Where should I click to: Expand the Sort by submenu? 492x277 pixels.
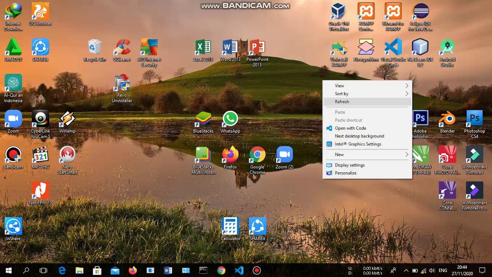point(367,94)
